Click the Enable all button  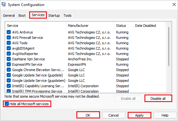(128, 99)
